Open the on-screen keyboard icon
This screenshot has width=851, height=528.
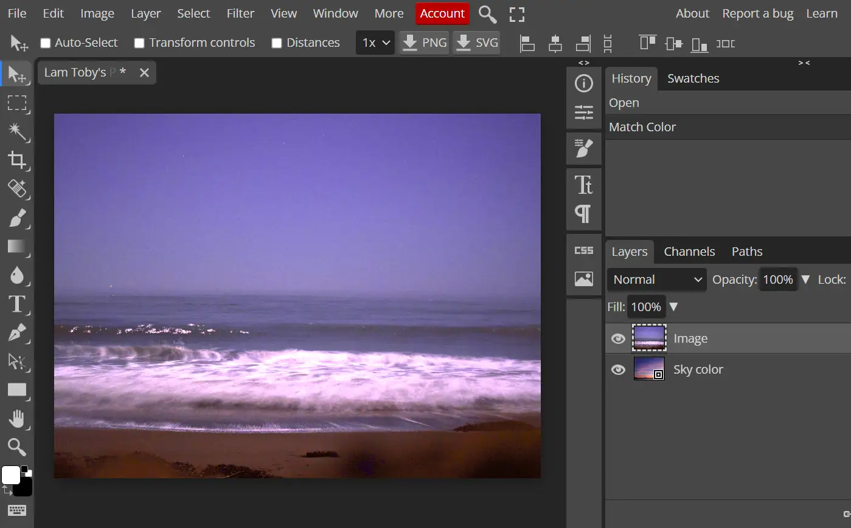16,510
